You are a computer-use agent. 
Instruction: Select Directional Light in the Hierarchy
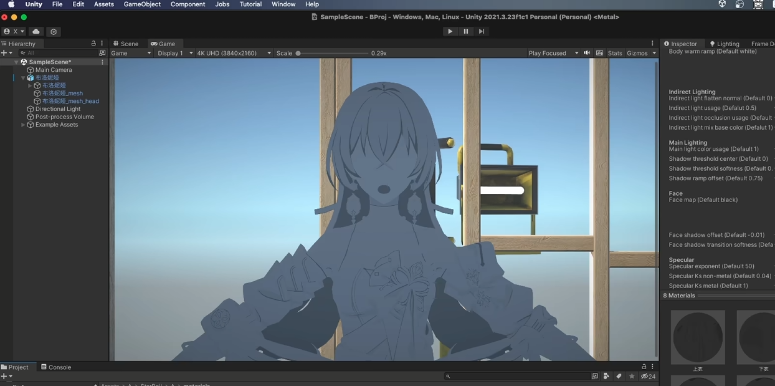[58, 109]
